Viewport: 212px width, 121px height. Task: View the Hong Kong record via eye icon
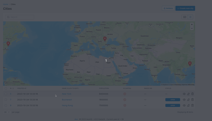pyautogui.click(x=184, y=106)
